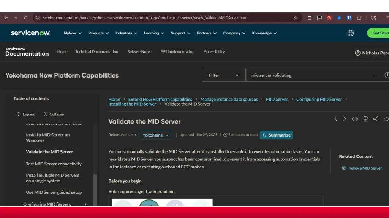Click the table of contents scrollbar
Screen dimensions: 389x218
(x=95, y=190)
